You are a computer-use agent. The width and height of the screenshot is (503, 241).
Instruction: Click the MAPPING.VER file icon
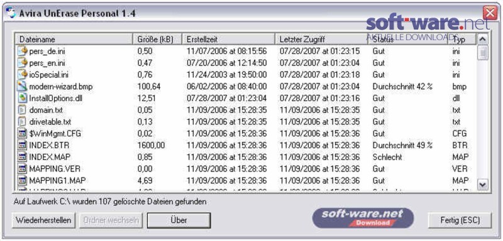[23, 169]
